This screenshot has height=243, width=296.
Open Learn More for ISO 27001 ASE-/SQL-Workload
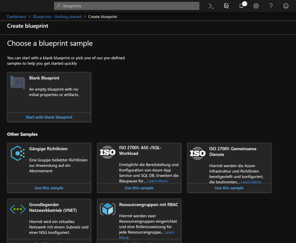click(158, 181)
